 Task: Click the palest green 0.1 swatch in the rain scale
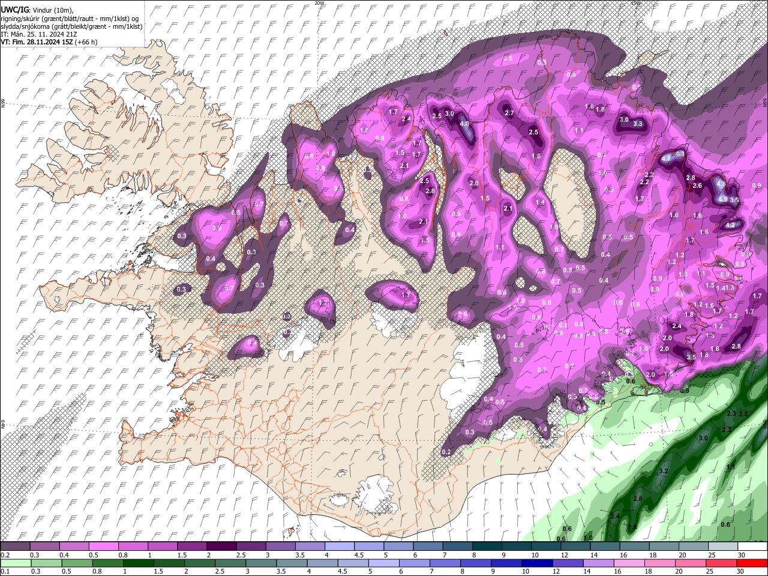[15, 563]
